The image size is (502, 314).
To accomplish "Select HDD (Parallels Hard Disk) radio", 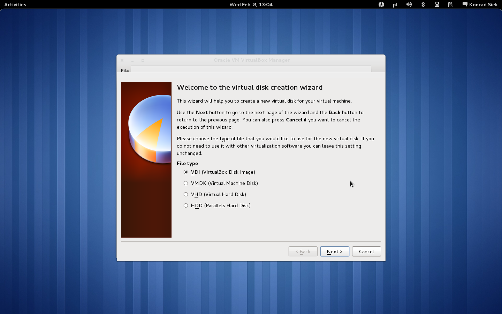I will tap(217, 205).
